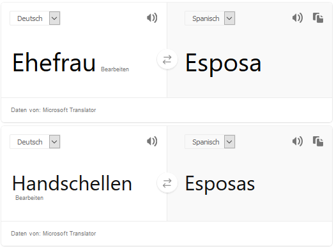Viewport: 334px width, 247px height.
Task: Click Bearbeiten below Handschellen
Action: pyautogui.click(x=29, y=198)
